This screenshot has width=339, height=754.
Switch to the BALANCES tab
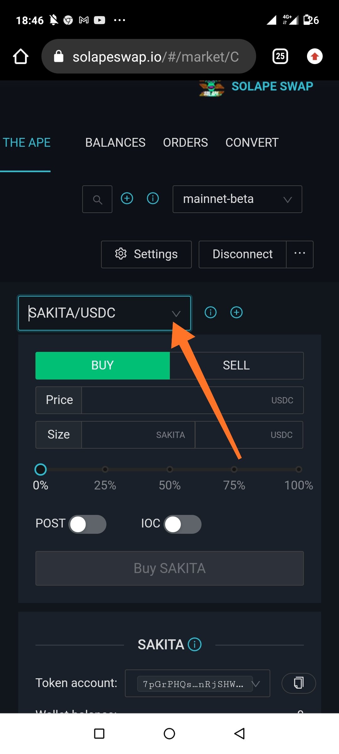115,143
